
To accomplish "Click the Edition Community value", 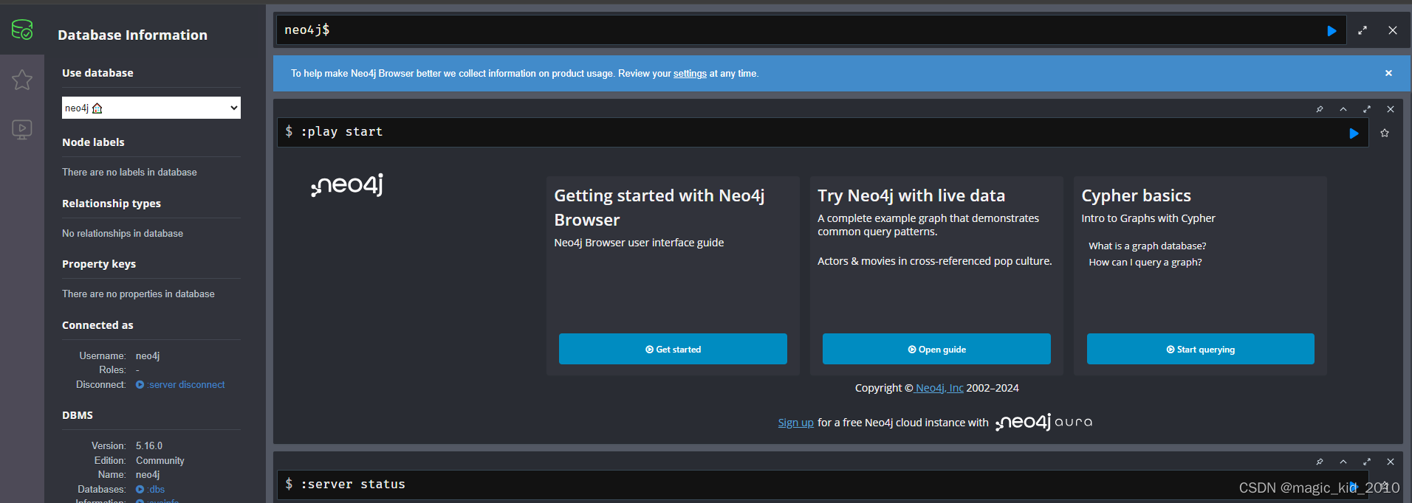I will [x=160, y=461].
